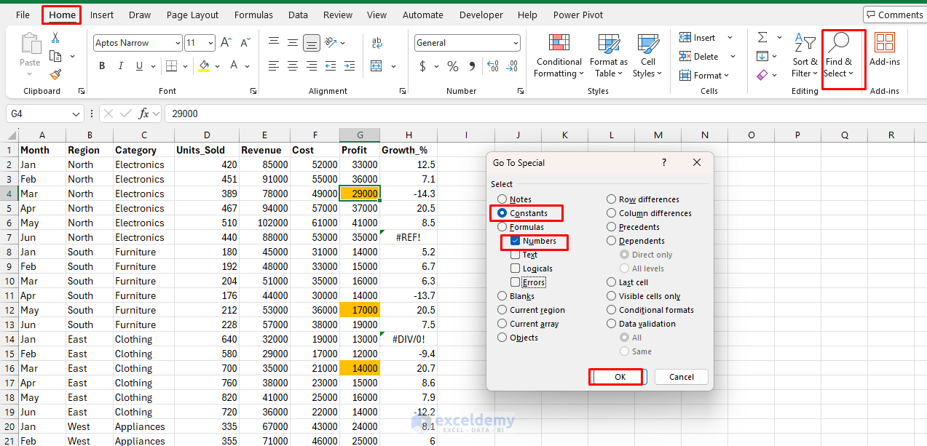Select Row differences radio option
Screen dimensions: 927x446
click(x=643, y=199)
